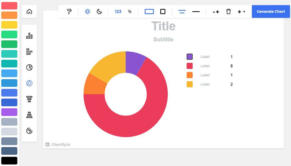Edit the Label of the red row
The height and width of the screenshot is (166, 291).
(205, 66)
